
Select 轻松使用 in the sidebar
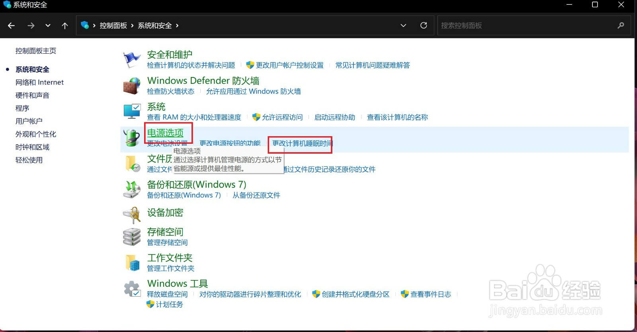[29, 160]
